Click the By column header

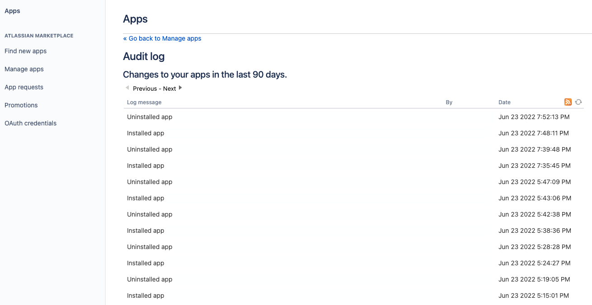coord(449,102)
